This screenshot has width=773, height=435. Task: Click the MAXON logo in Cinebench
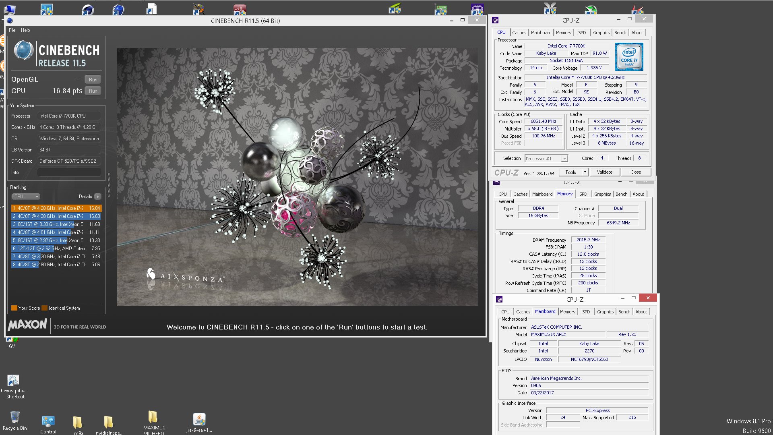(27, 325)
